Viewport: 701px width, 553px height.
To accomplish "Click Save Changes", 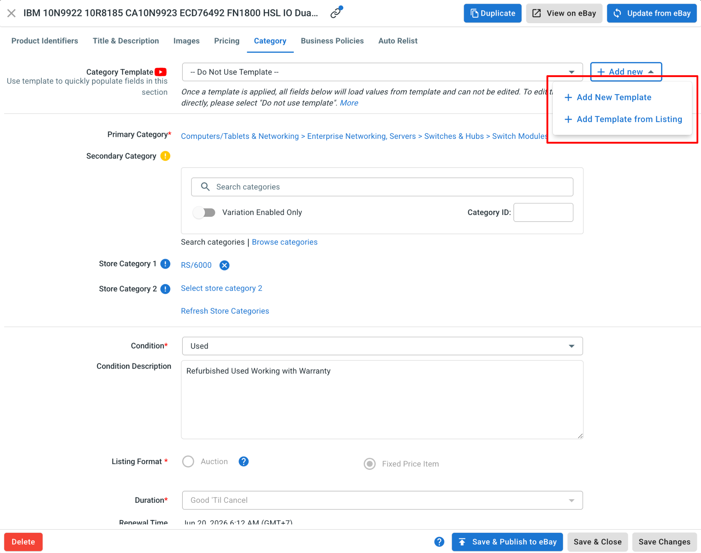I will coord(664,542).
